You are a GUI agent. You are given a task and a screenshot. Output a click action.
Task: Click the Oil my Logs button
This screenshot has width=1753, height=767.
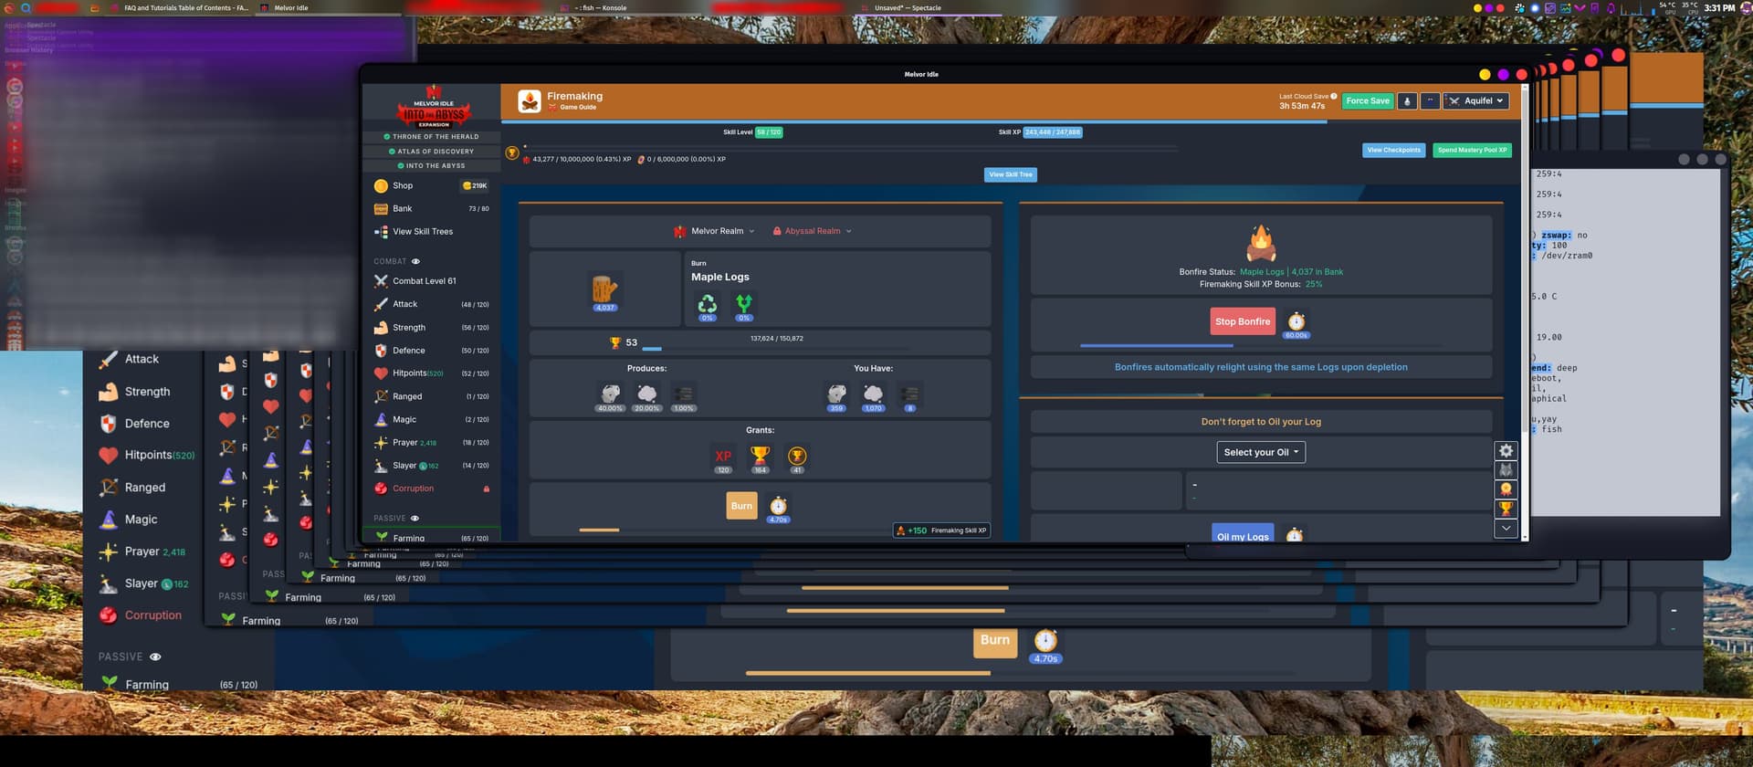1243,533
